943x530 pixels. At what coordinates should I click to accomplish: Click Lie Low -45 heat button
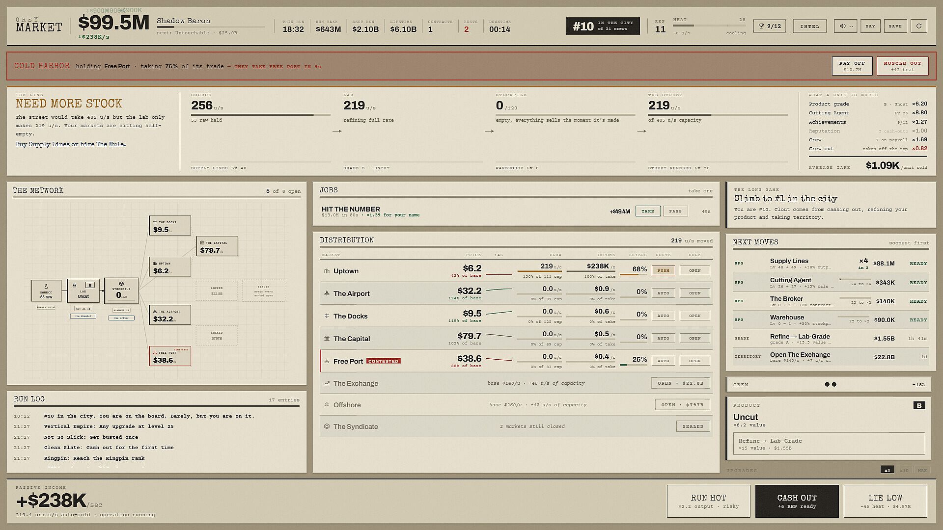pyautogui.click(x=885, y=501)
